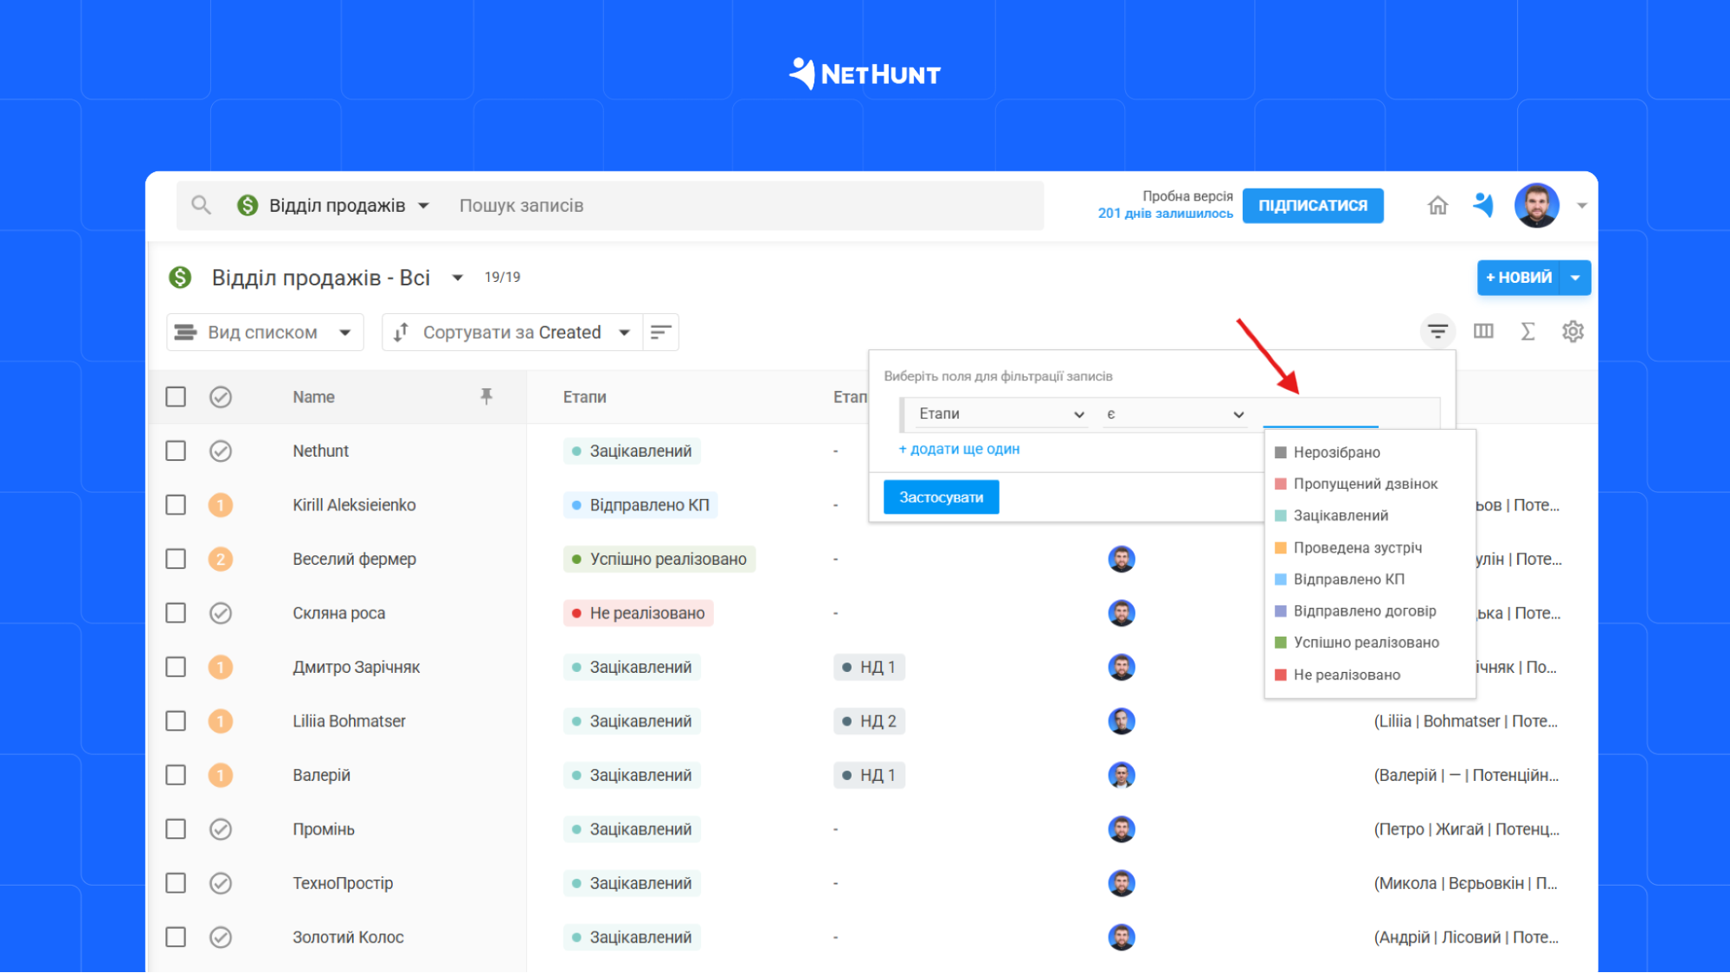The image size is (1730, 973).
Task: Expand the arrow next to НОВИЙ button
Action: (1575, 278)
